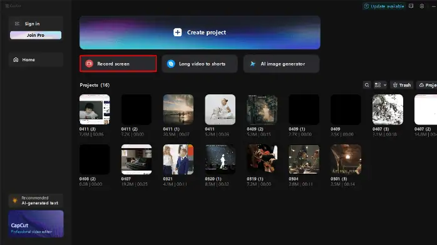Open the candlelit dinner thumbnail, 2.8M size
Viewport: 437px width, 245px height.
coord(304,159)
